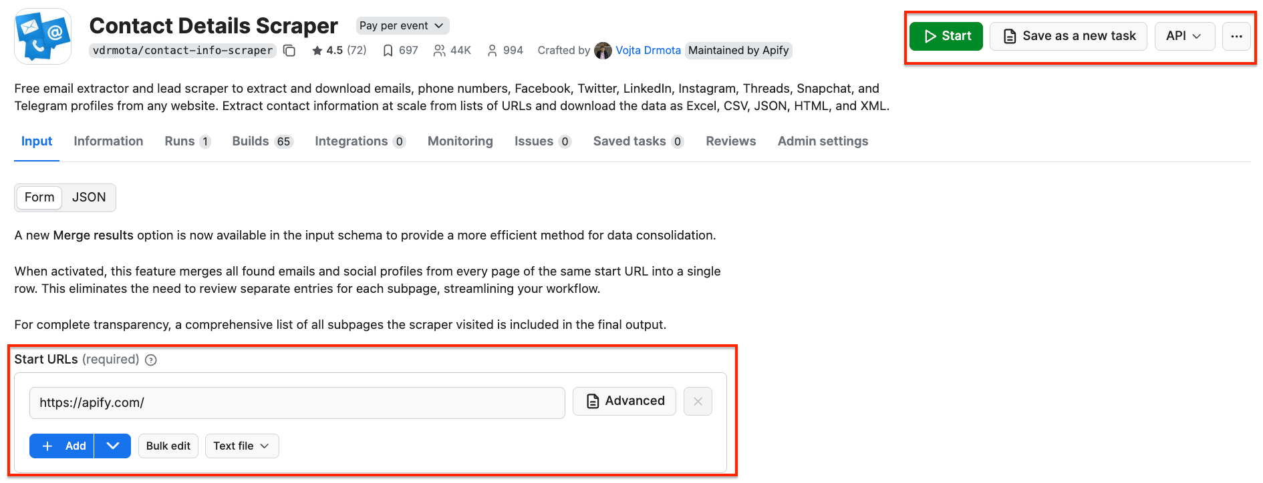
Task: Open the Pay per event dropdown
Action: pyautogui.click(x=402, y=25)
